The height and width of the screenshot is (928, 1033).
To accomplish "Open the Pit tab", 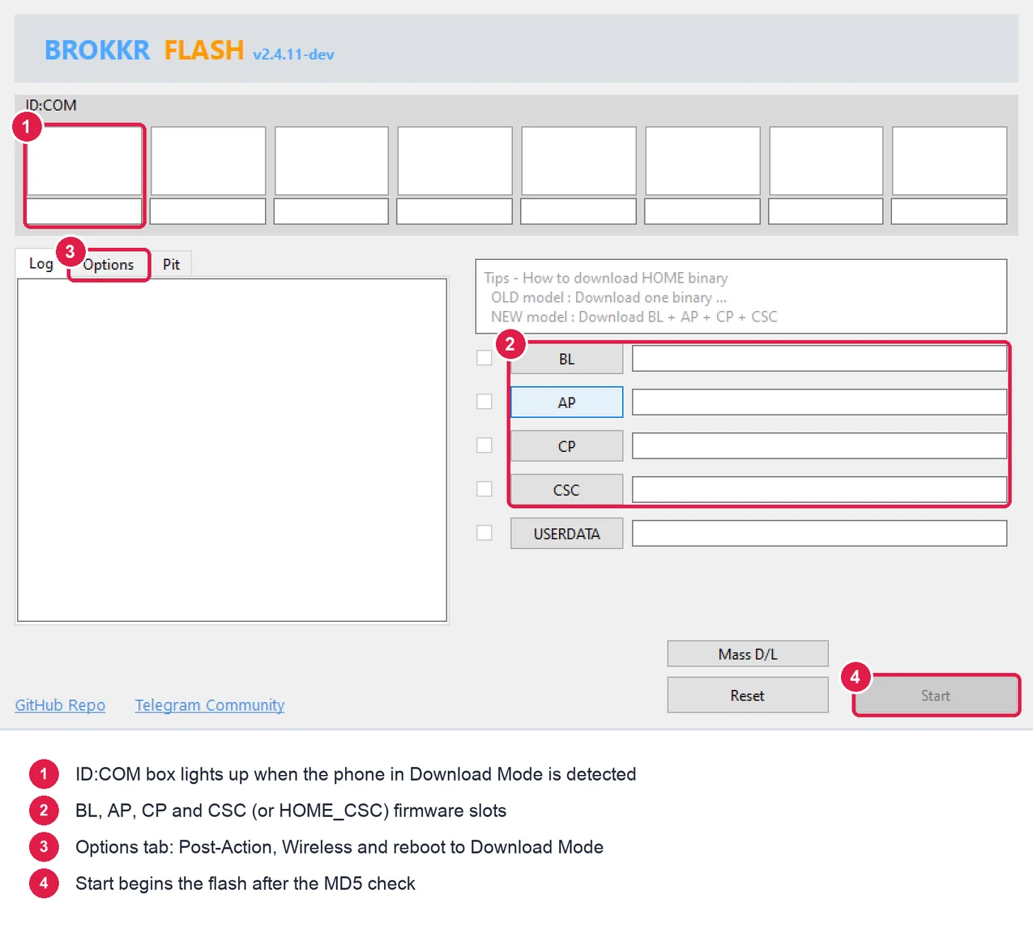I will [171, 264].
